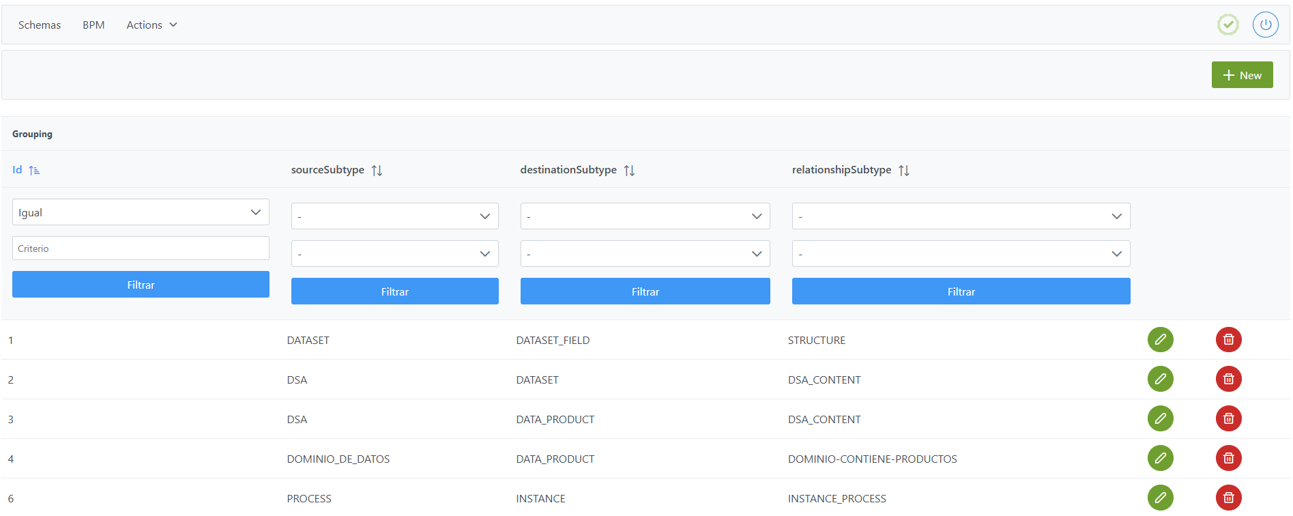Image resolution: width=1293 pixels, height=516 pixels.
Task: Click the green checkmark status icon
Action: (x=1227, y=25)
